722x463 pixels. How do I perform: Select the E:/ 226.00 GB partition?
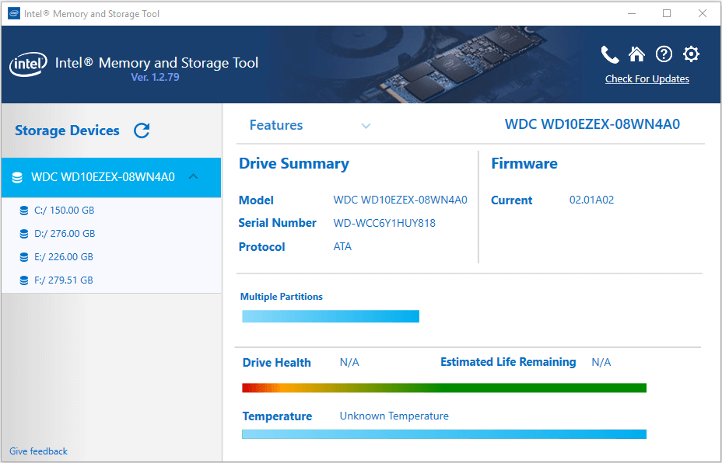[x=64, y=257]
